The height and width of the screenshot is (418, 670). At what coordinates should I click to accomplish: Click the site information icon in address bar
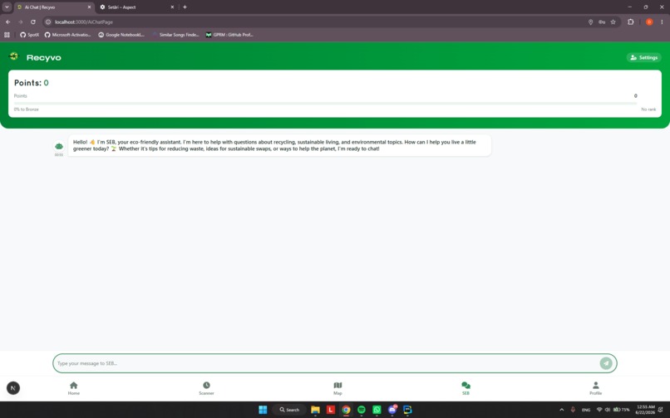tap(48, 22)
